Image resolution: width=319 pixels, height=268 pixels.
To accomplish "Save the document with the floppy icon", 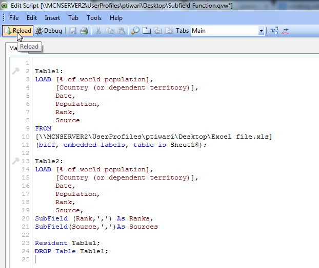I will (x=73, y=31).
